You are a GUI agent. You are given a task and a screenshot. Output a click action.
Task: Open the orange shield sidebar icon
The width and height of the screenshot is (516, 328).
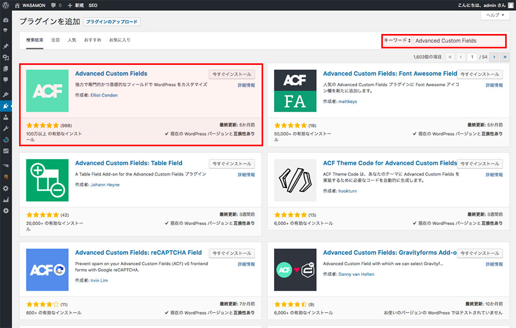(x=6, y=177)
